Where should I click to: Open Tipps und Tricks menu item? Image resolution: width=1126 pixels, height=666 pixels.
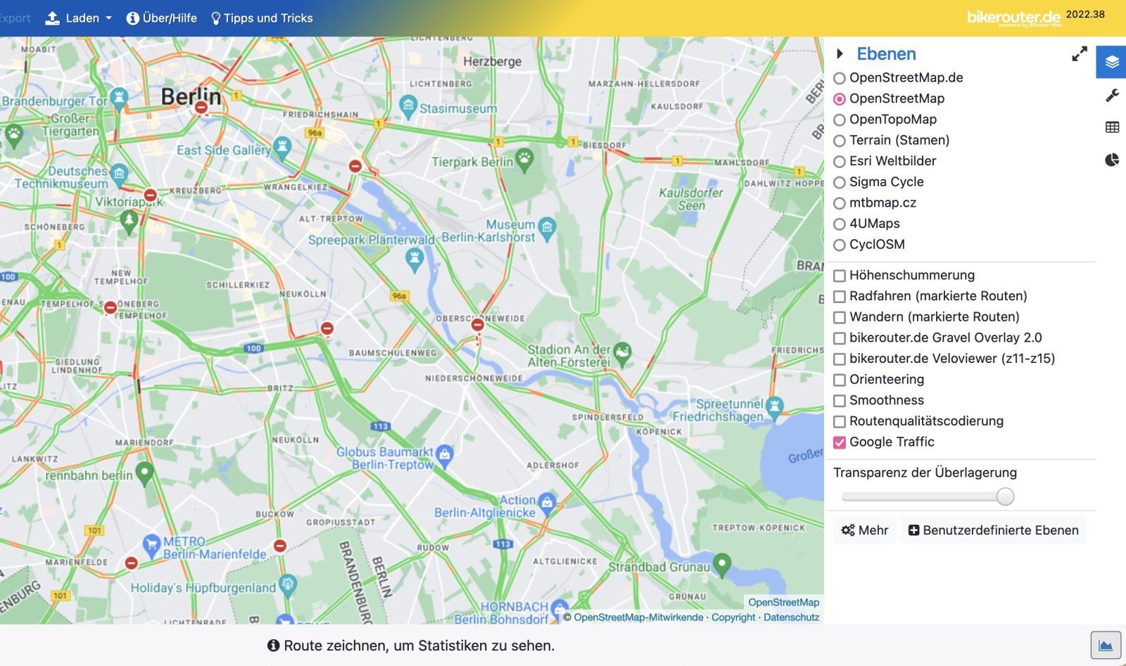coord(262,18)
